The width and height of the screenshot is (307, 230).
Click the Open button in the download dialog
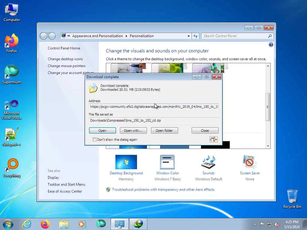click(103, 131)
